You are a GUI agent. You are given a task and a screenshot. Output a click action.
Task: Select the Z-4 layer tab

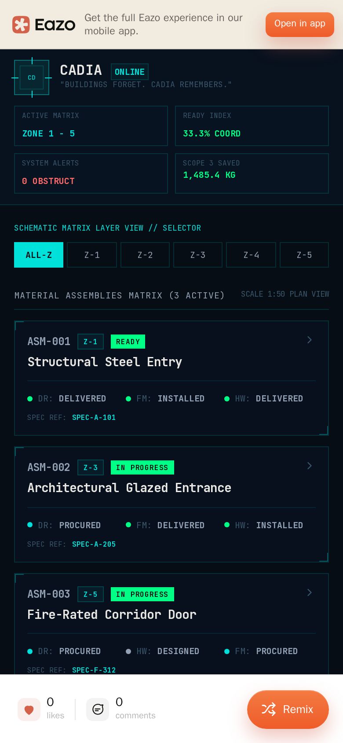(x=251, y=255)
